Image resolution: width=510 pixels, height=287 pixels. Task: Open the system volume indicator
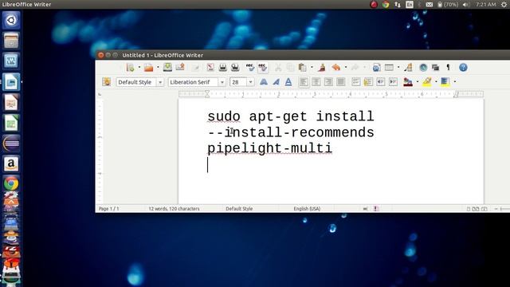tap(465, 4)
